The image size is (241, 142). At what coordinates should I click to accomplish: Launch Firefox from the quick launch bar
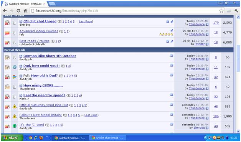[41, 138]
